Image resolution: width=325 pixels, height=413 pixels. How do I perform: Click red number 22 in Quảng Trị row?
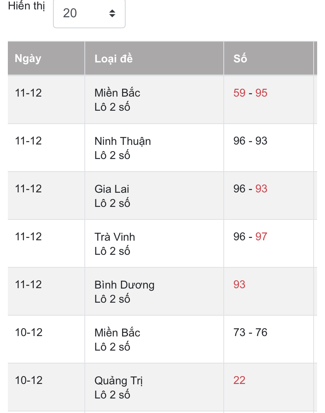pos(239,380)
